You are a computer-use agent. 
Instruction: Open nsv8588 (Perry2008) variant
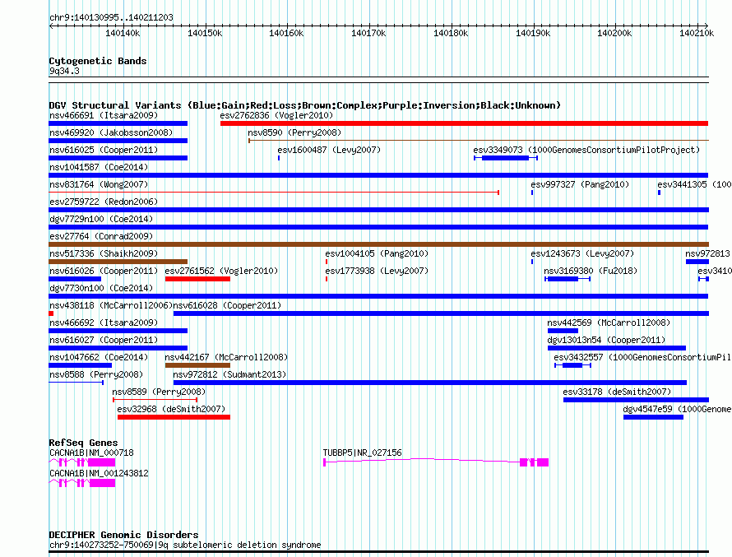point(96,374)
